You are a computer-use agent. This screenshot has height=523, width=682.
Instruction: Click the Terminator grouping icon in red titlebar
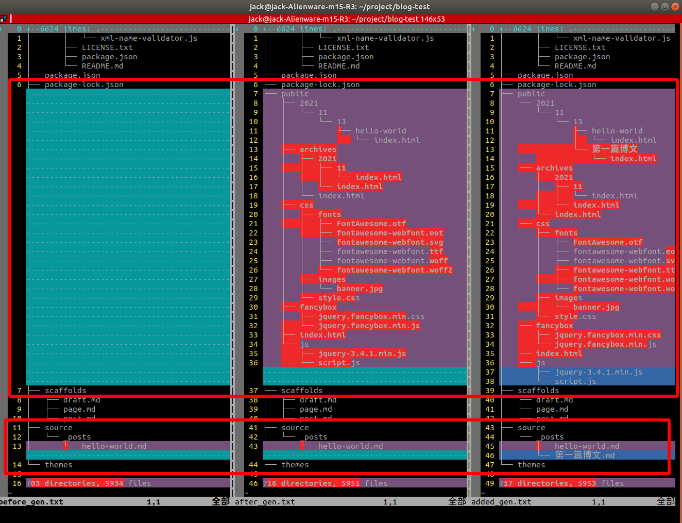point(3,19)
